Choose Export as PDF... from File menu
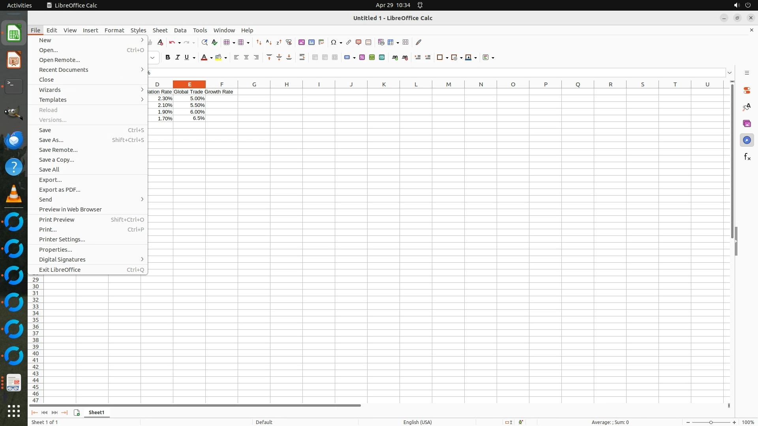 coord(60,190)
